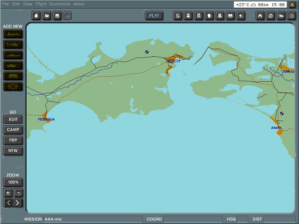Image resolution: width=299 pixels, height=224 pixels.
Task: Save mission with the floppy disk icon
Action: point(57,16)
